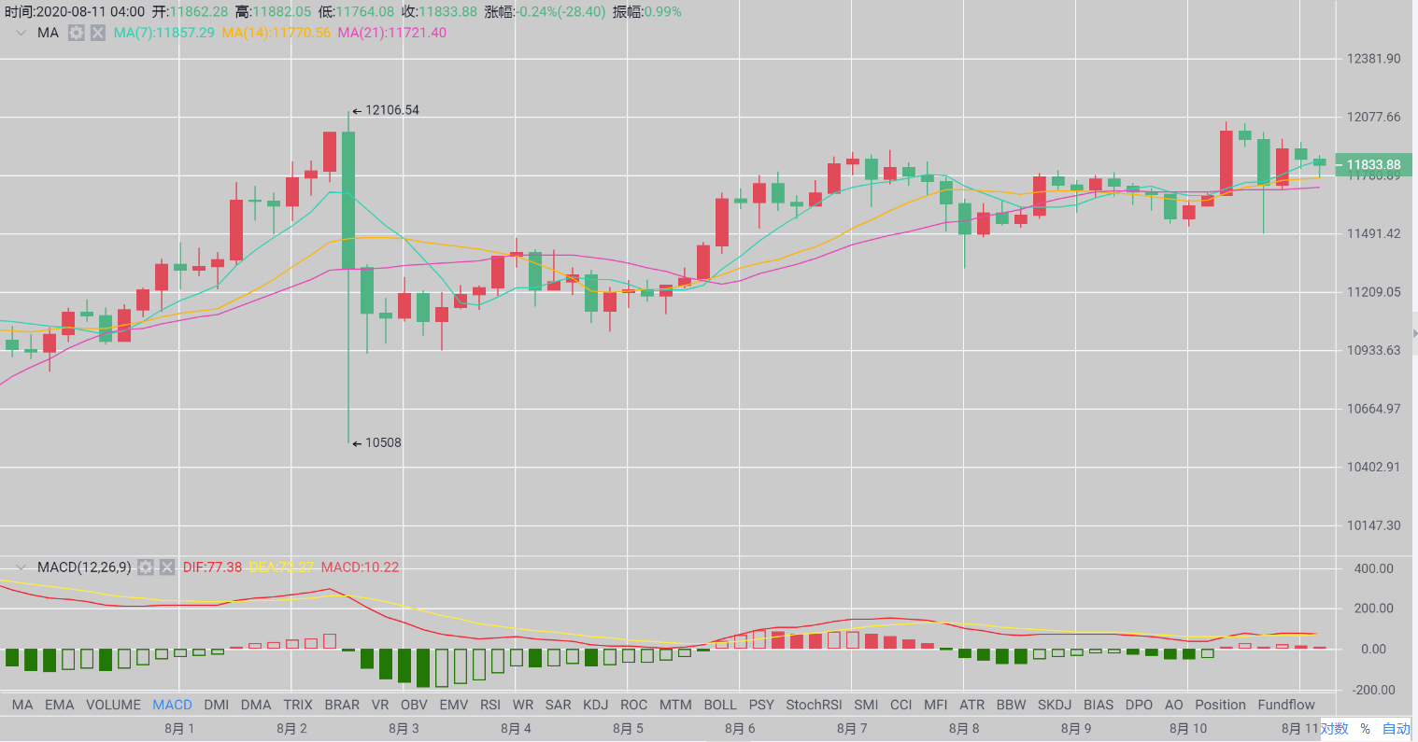Select MFI indicator tab
1418x742 pixels.
click(935, 705)
